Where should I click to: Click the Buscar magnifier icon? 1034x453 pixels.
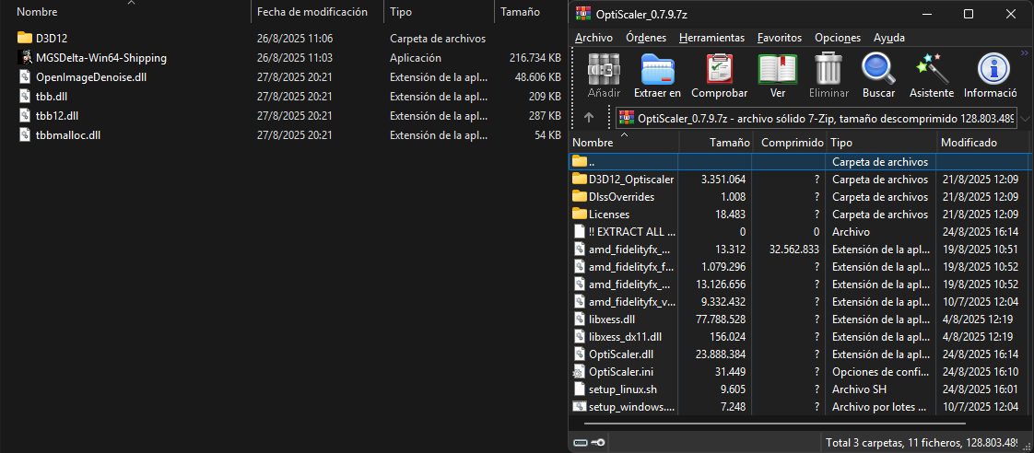tap(878, 68)
